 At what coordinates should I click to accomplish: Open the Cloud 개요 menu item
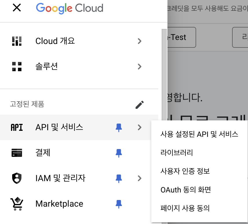79,41
